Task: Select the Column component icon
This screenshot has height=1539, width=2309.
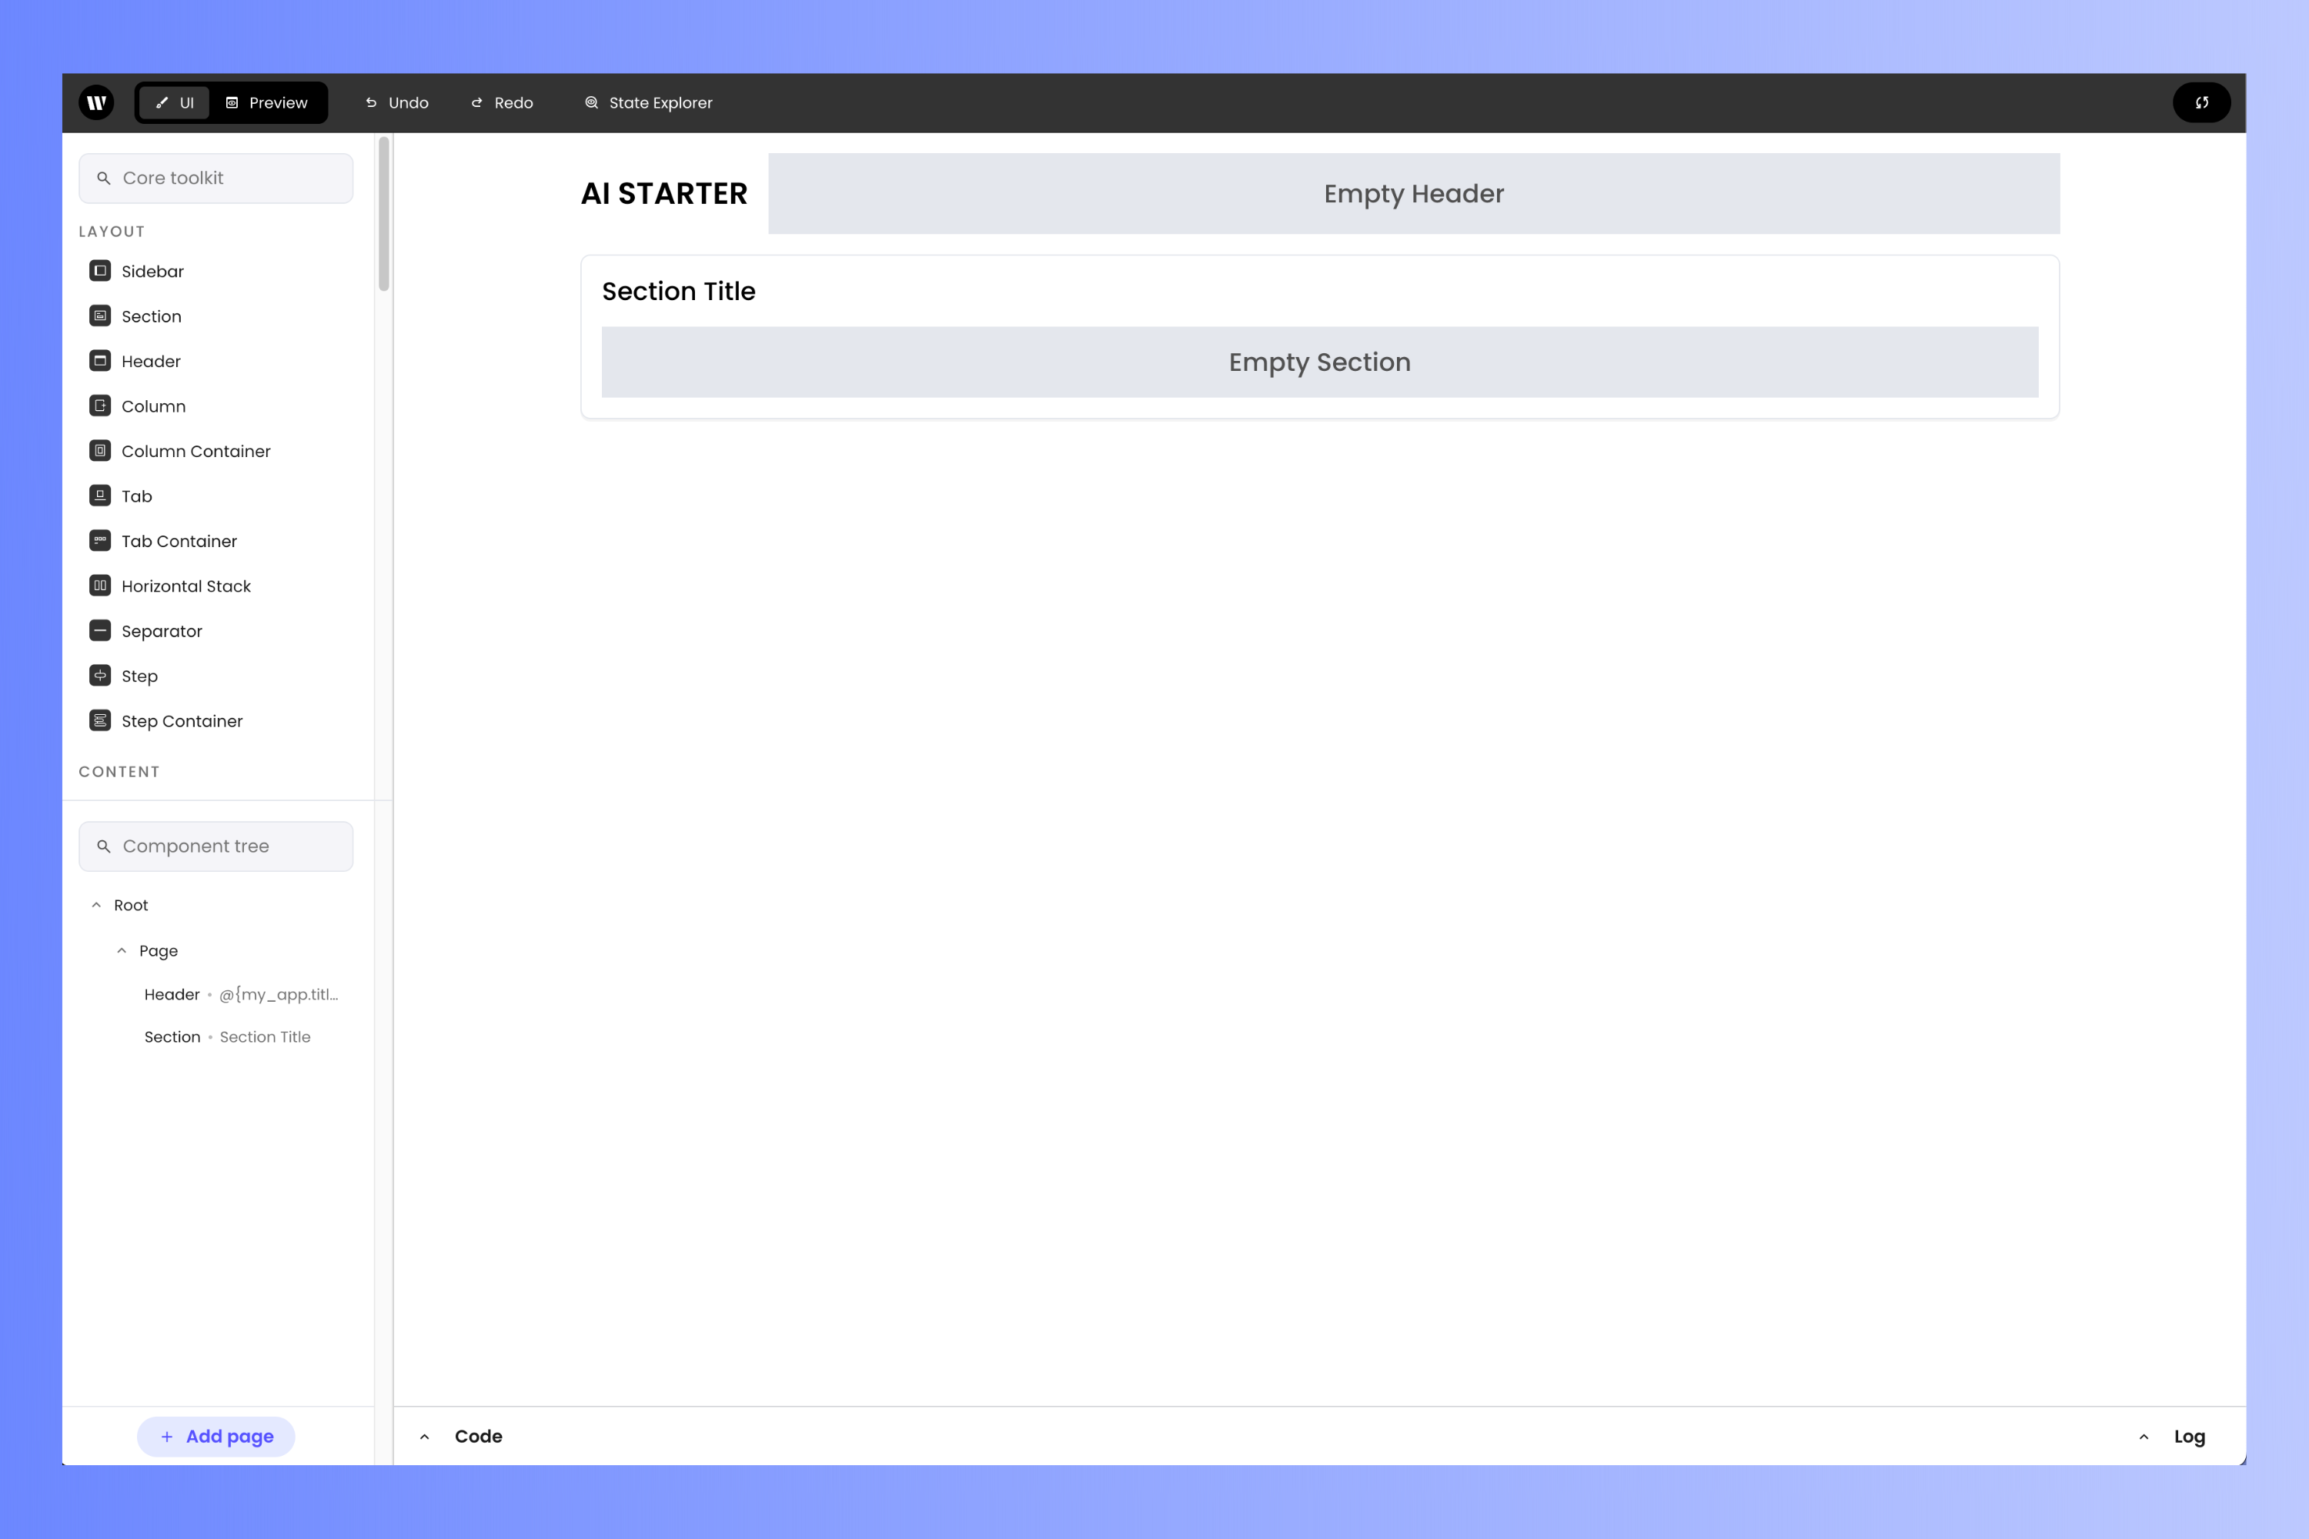Action: click(100, 406)
